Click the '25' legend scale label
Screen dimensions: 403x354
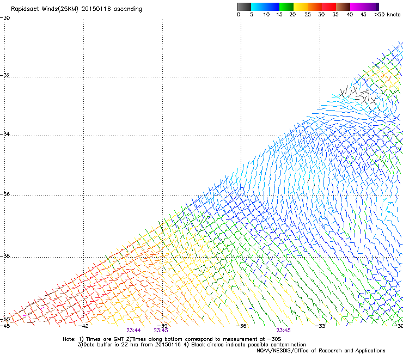pyautogui.click(x=308, y=15)
